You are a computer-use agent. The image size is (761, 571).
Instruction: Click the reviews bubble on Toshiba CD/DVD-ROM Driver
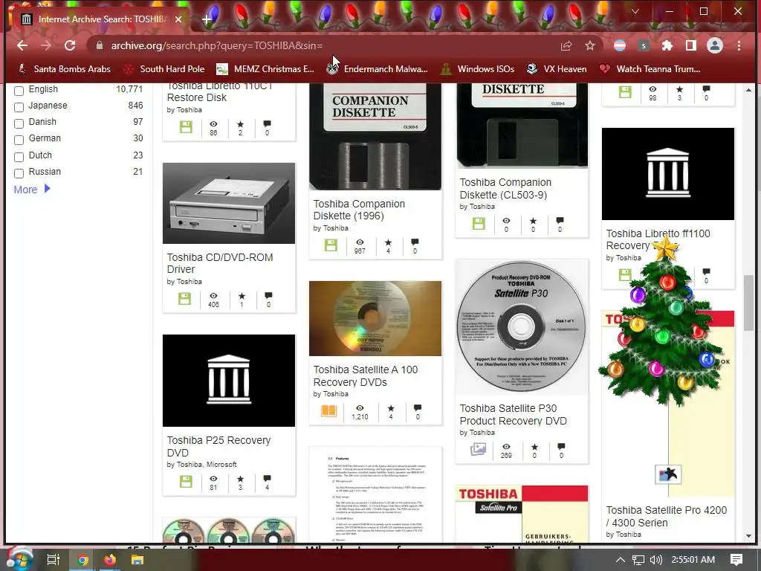pyautogui.click(x=268, y=296)
